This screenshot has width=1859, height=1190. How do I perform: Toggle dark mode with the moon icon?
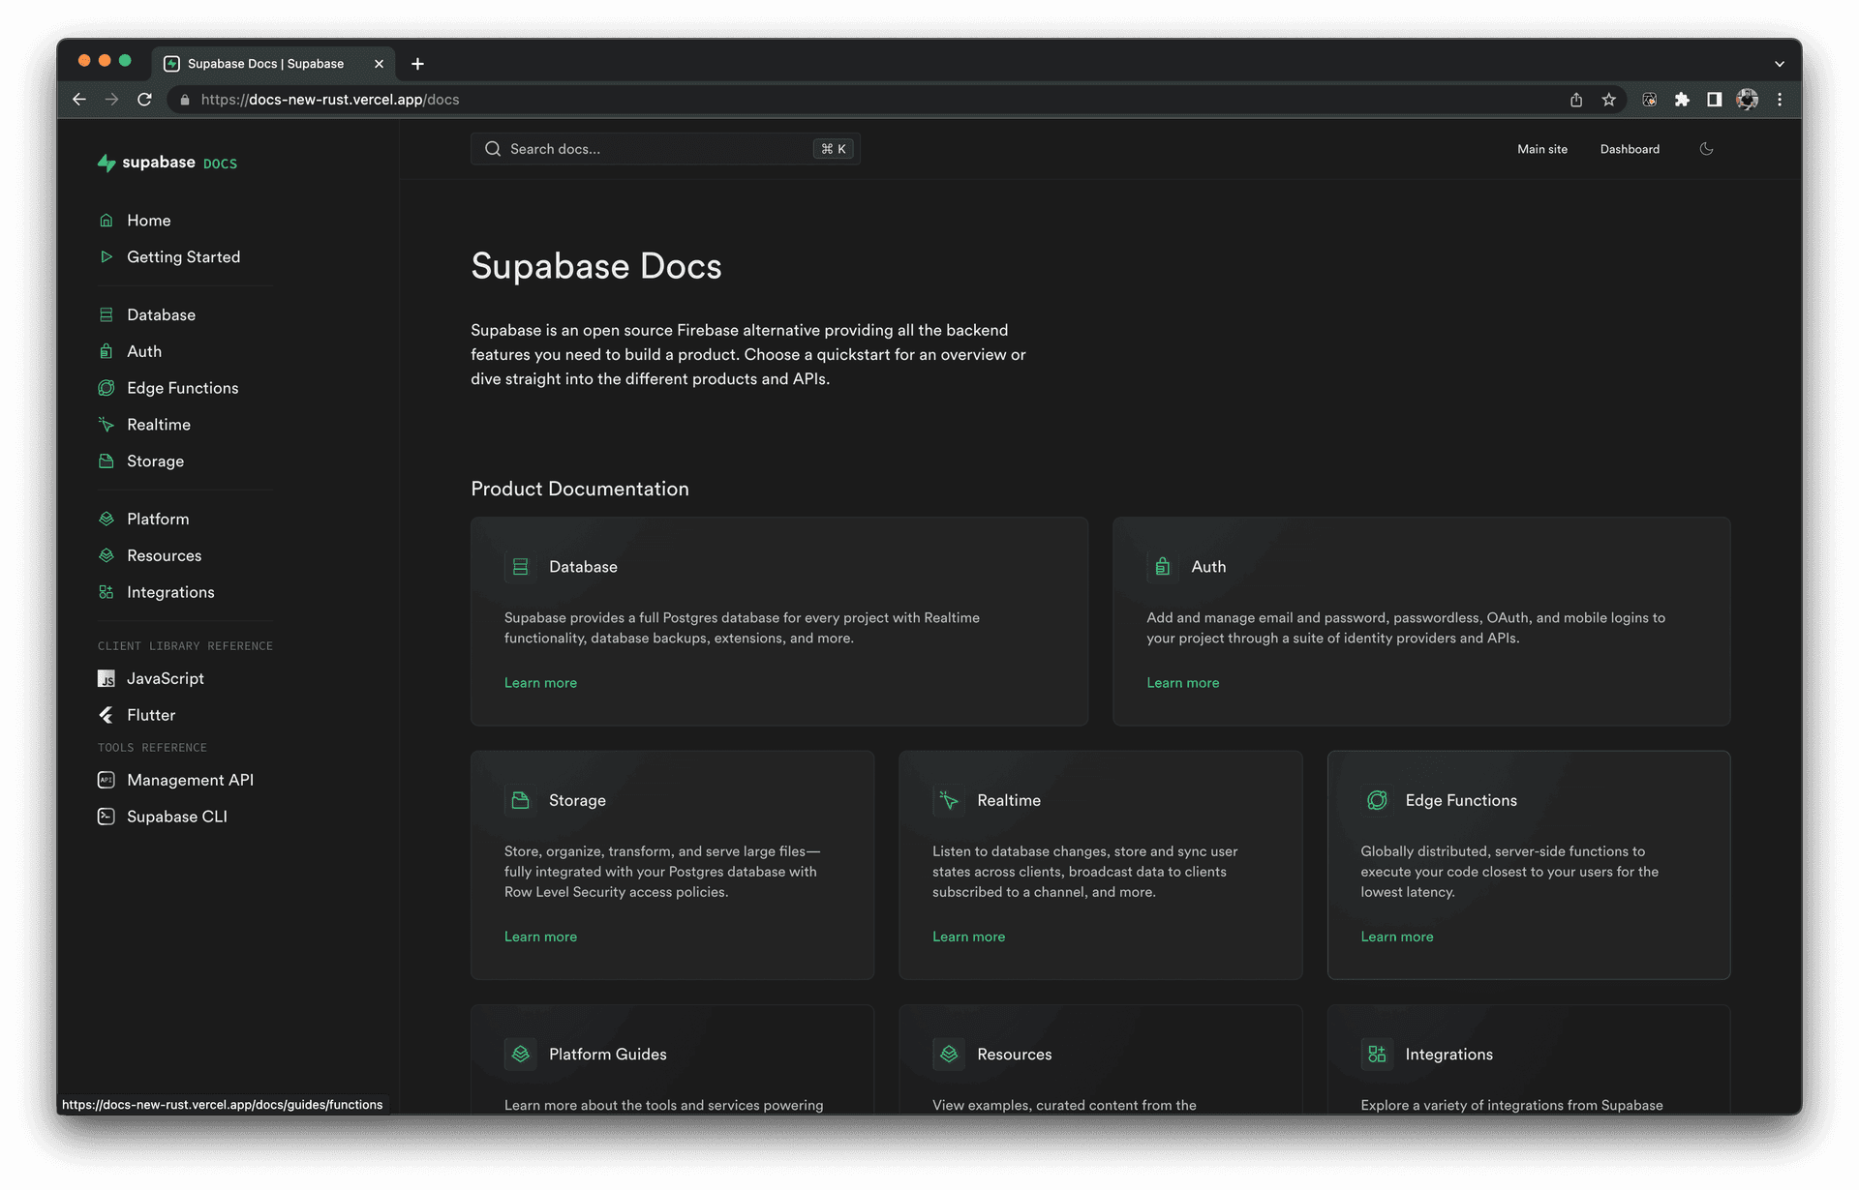(x=1707, y=149)
